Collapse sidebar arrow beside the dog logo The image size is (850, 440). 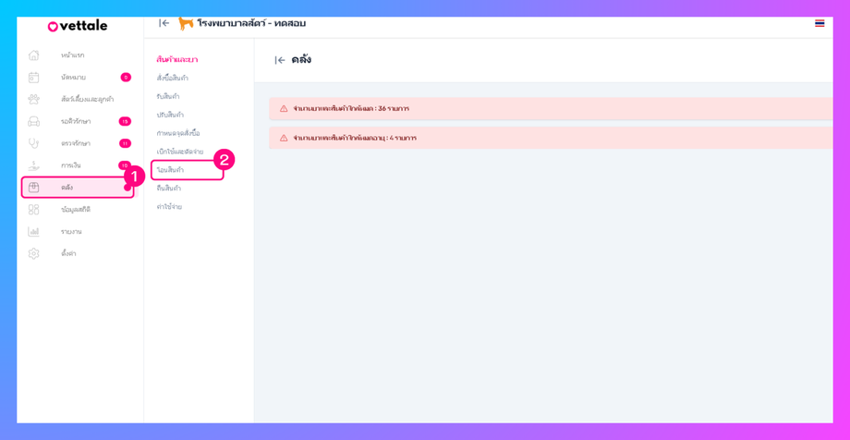coord(164,23)
